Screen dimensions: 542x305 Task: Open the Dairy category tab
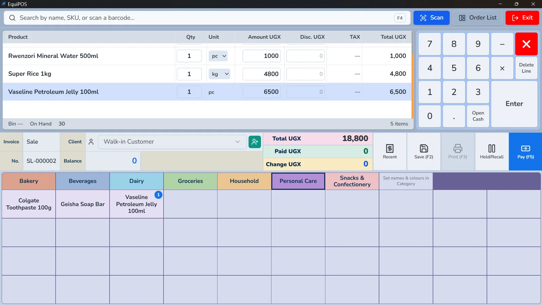point(137,181)
